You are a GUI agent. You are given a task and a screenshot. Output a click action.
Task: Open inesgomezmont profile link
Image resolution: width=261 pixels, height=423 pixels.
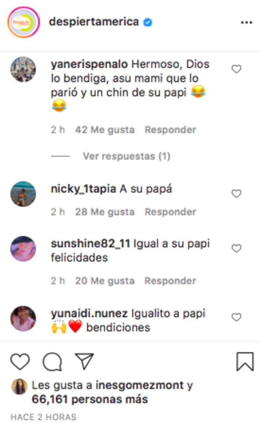point(140,385)
